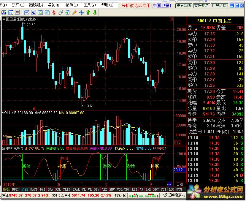The image size is (246, 201).
Task: Select the SAR indicator tab
Action: [148, 189]
